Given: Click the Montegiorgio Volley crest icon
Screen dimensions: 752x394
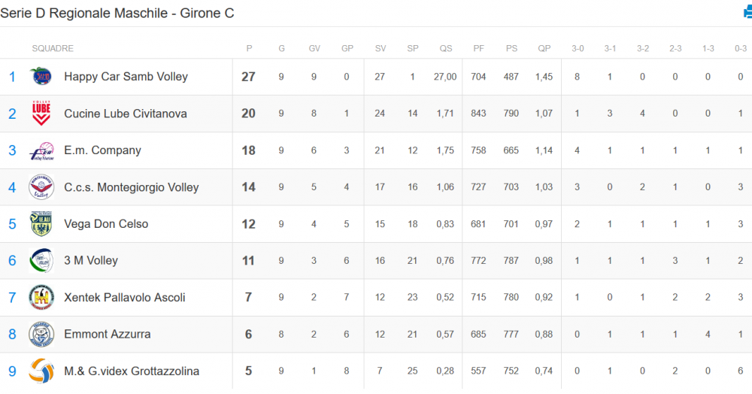Looking at the screenshot, I should (41, 187).
